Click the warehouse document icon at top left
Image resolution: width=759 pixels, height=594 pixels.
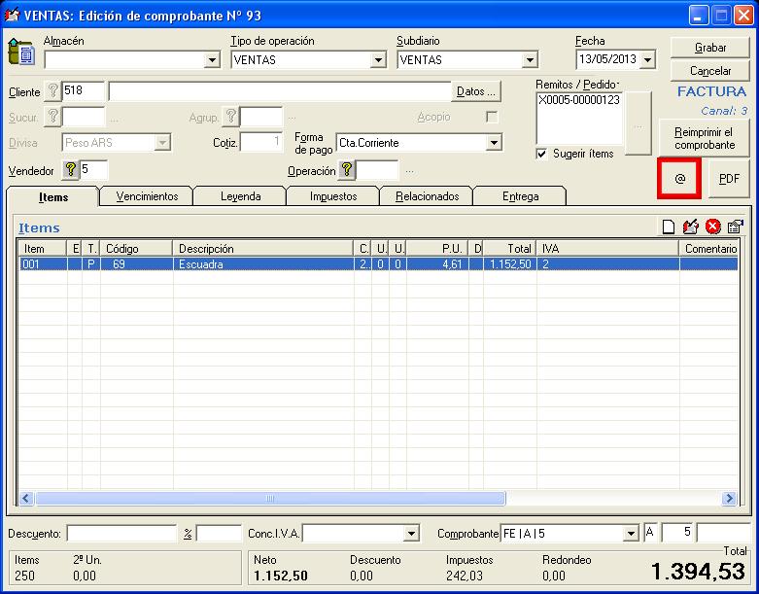coord(21,51)
